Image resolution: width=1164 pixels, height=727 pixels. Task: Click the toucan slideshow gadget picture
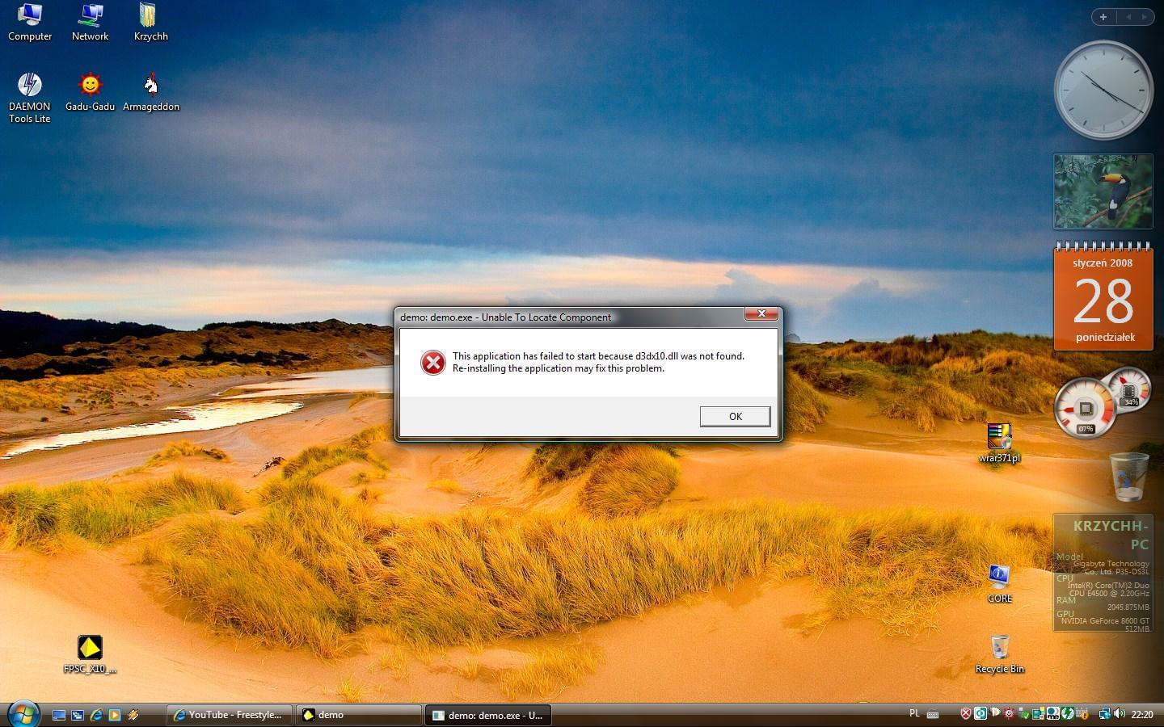[1103, 192]
